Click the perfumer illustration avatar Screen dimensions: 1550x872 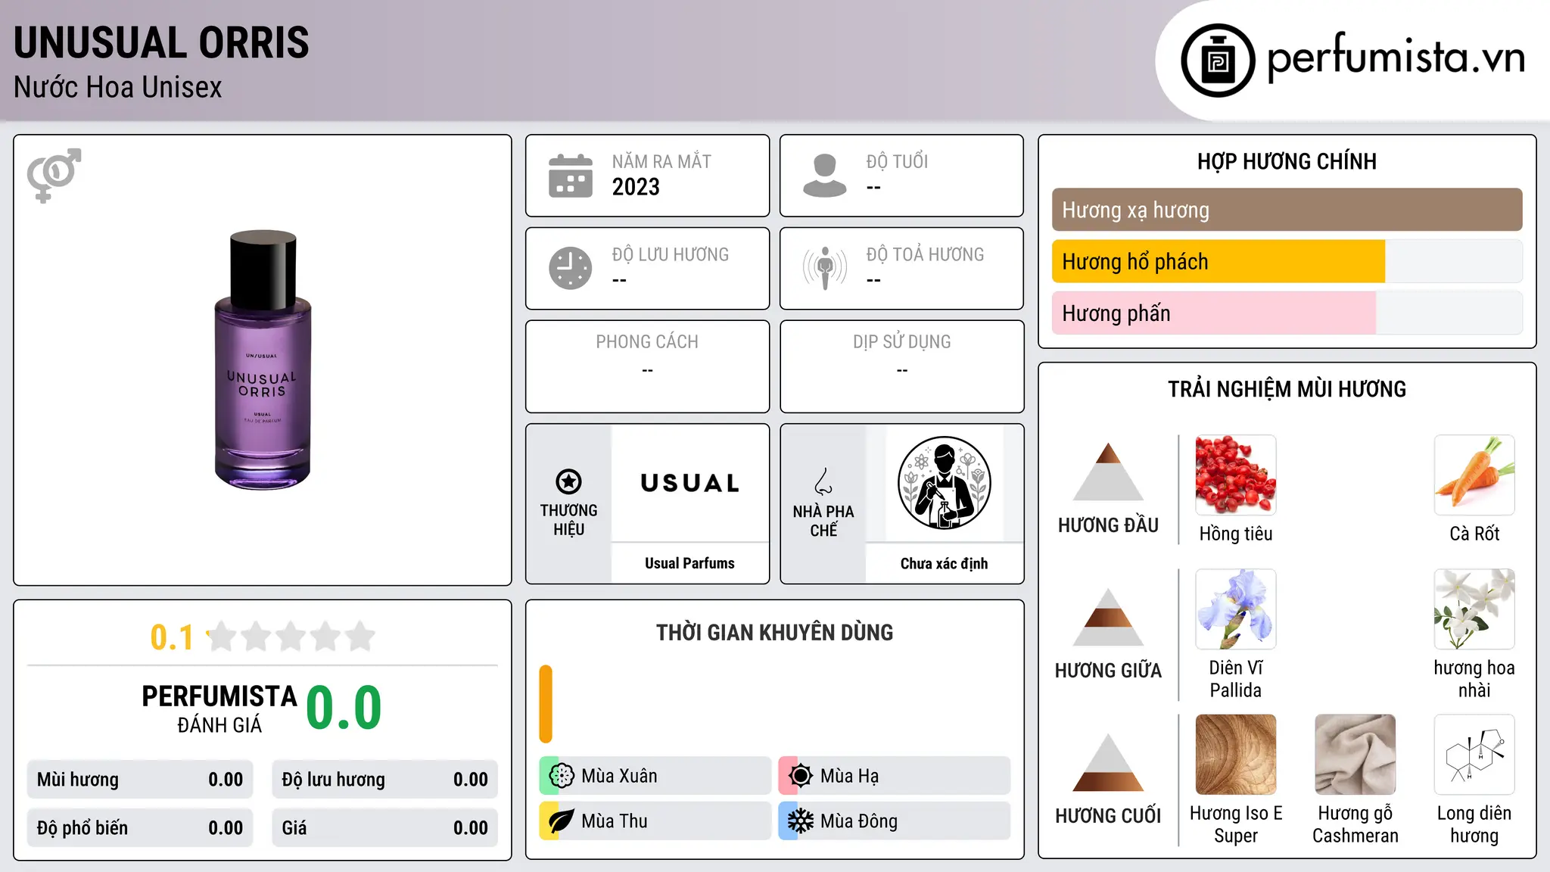click(x=944, y=483)
